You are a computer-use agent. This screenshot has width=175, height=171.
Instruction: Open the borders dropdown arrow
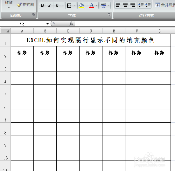[x=74, y=5]
